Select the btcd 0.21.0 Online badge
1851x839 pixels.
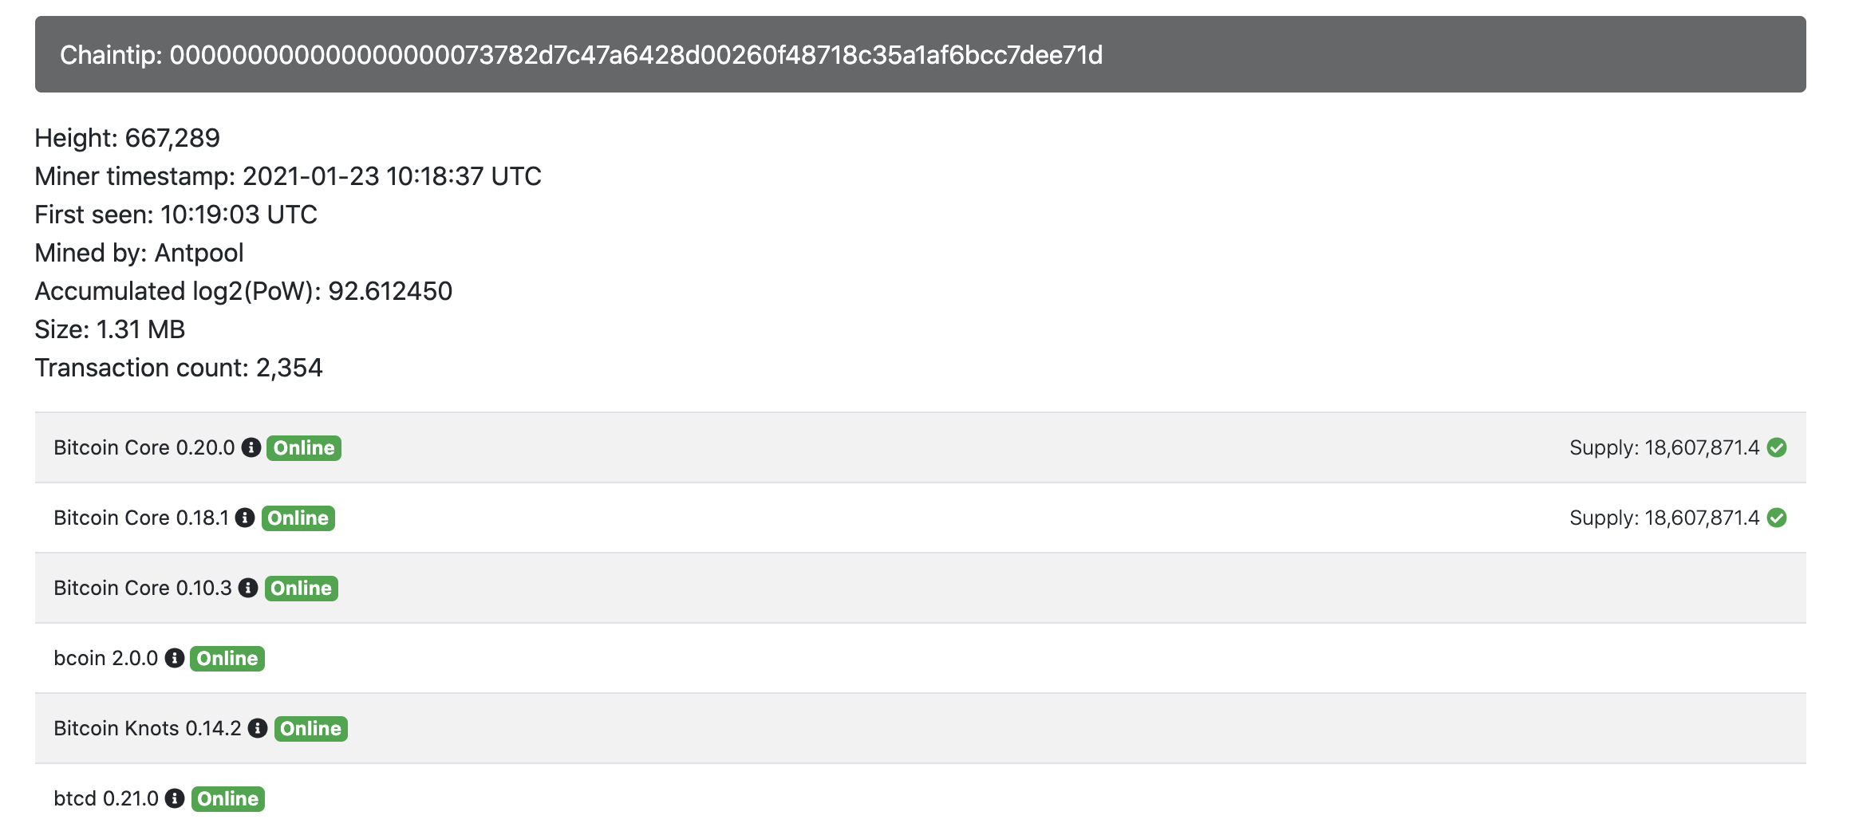click(227, 799)
